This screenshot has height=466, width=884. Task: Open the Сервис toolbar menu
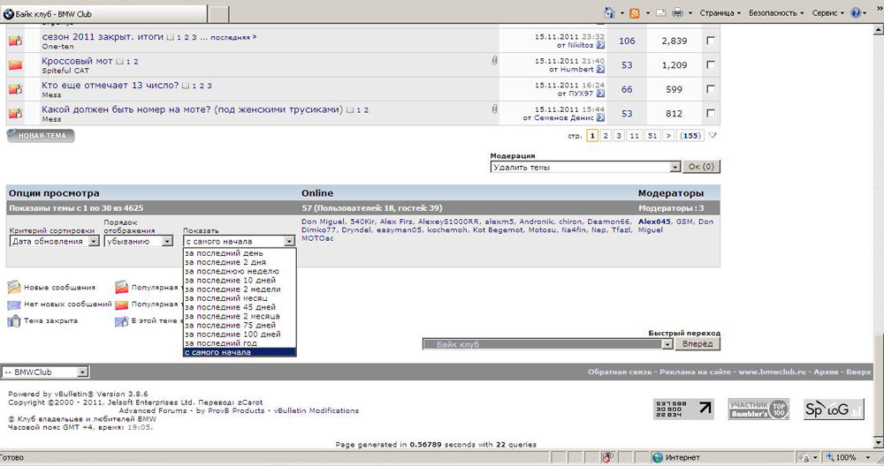[x=827, y=13]
